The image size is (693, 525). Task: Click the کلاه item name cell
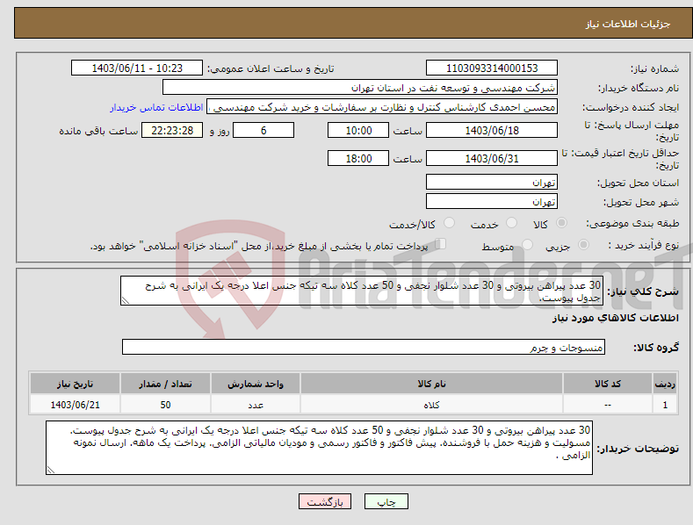[431, 405]
